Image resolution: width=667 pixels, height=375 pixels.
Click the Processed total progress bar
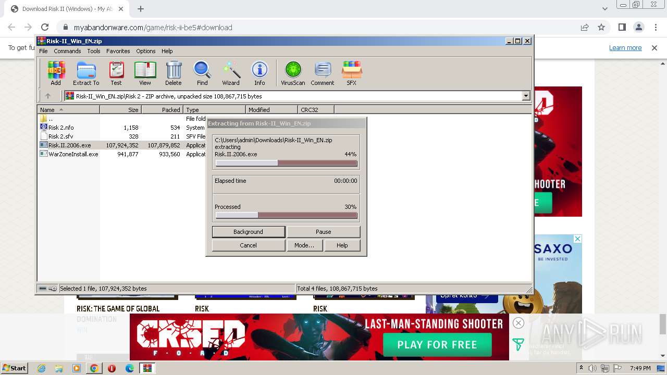(x=286, y=215)
